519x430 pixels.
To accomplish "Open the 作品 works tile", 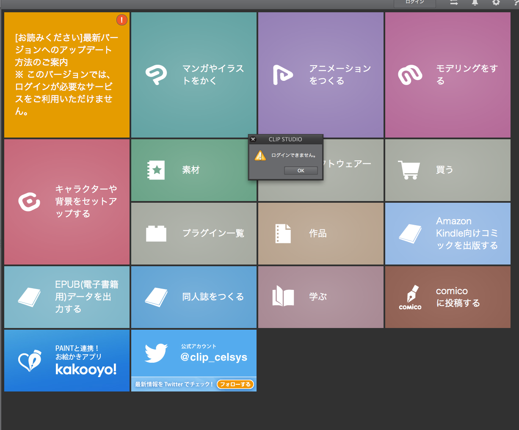I will tap(321, 234).
